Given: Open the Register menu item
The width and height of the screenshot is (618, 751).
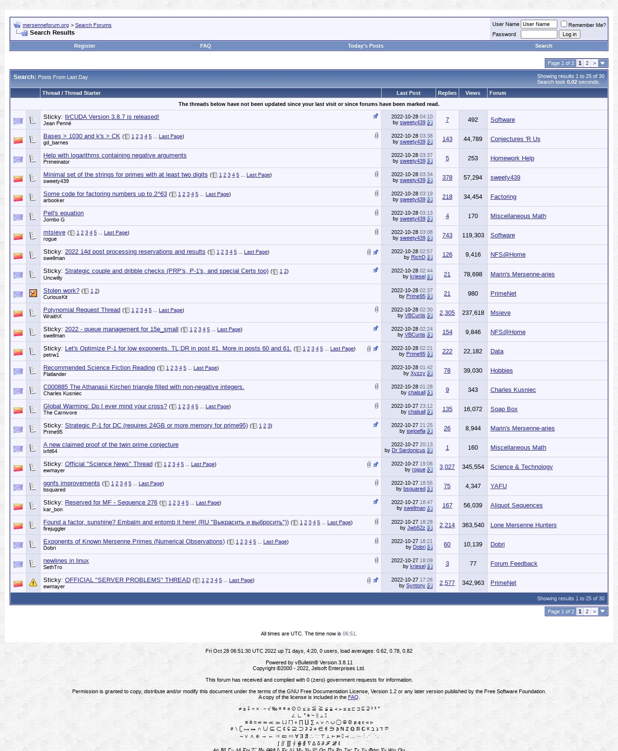Looking at the screenshot, I should tap(85, 46).
